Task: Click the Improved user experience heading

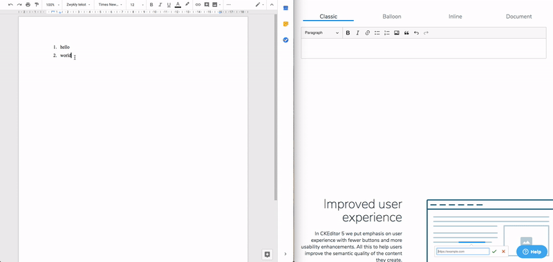Action: pyautogui.click(x=362, y=211)
